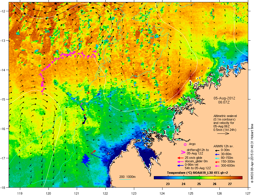Click the '300-600m' depth label
Viewport: 254px width, 196px height.
228,166
